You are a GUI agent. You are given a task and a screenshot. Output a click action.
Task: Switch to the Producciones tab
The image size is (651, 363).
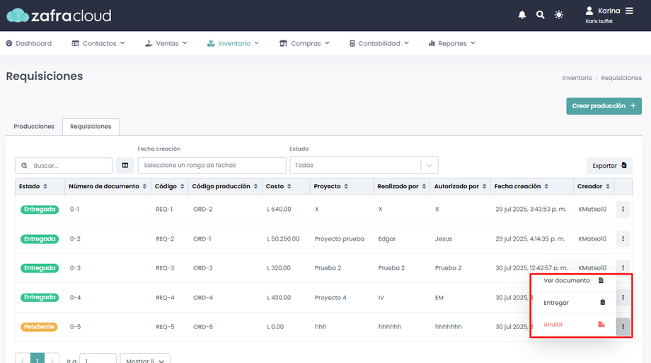coord(34,127)
